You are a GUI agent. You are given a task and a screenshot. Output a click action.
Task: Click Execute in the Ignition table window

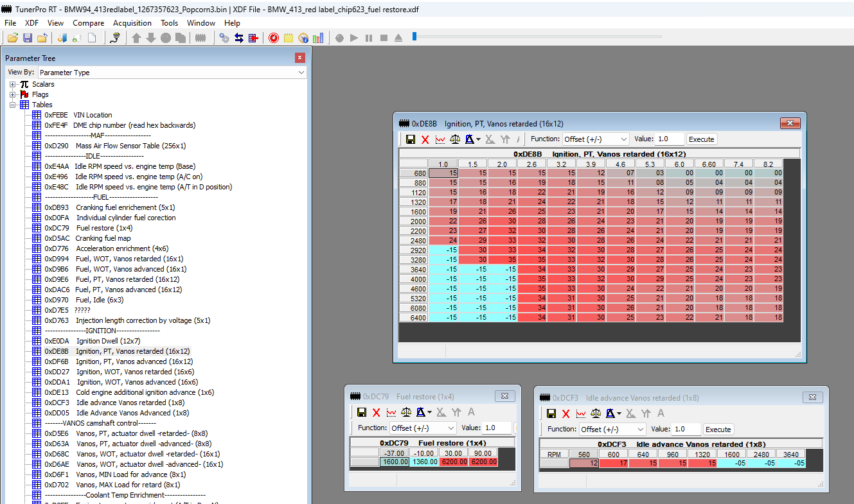pos(701,139)
